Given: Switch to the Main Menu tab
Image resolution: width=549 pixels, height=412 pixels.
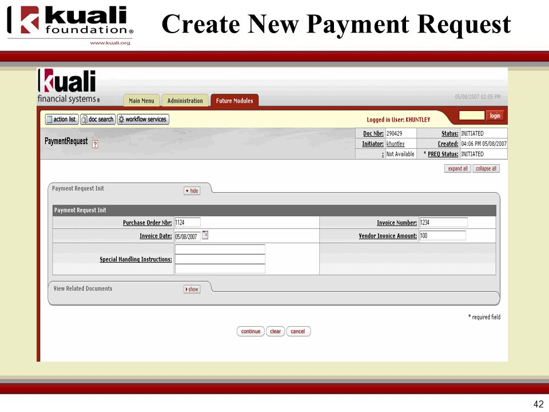Looking at the screenshot, I should pos(141,101).
